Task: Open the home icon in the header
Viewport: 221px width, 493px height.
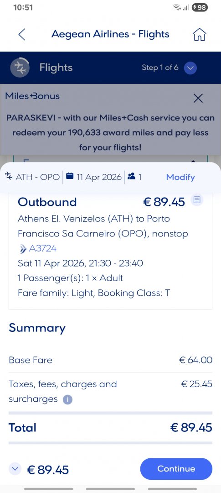Action: pos(199,34)
